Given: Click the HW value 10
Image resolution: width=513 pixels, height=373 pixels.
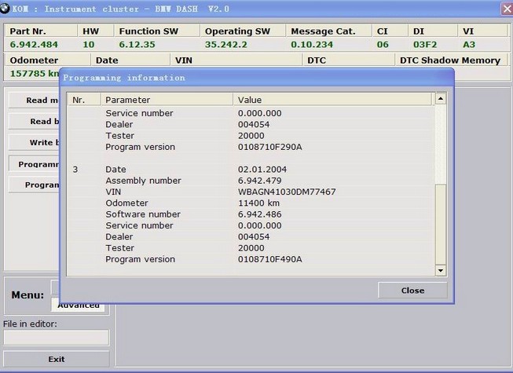Looking at the screenshot, I should [x=88, y=45].
